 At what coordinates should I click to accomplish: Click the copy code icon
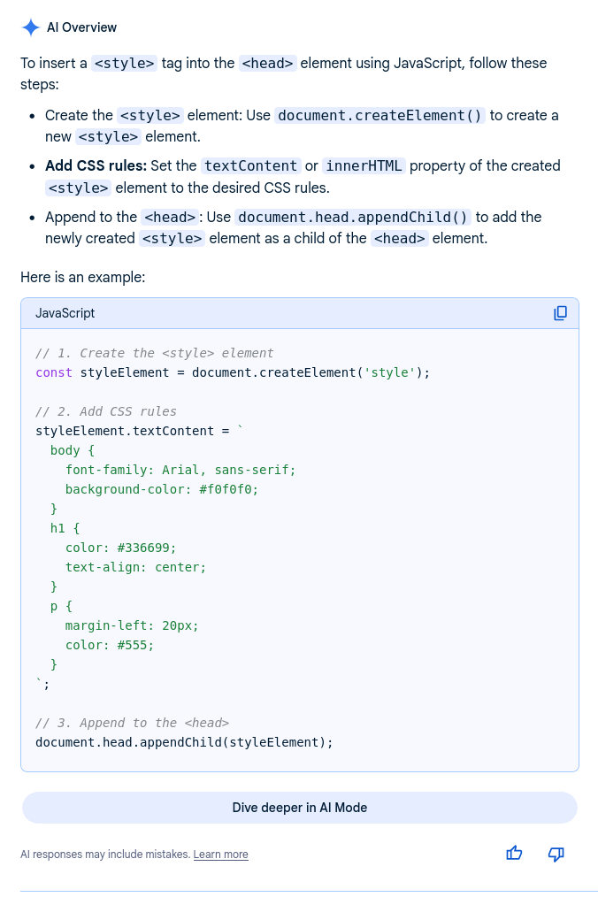point(560,313)
